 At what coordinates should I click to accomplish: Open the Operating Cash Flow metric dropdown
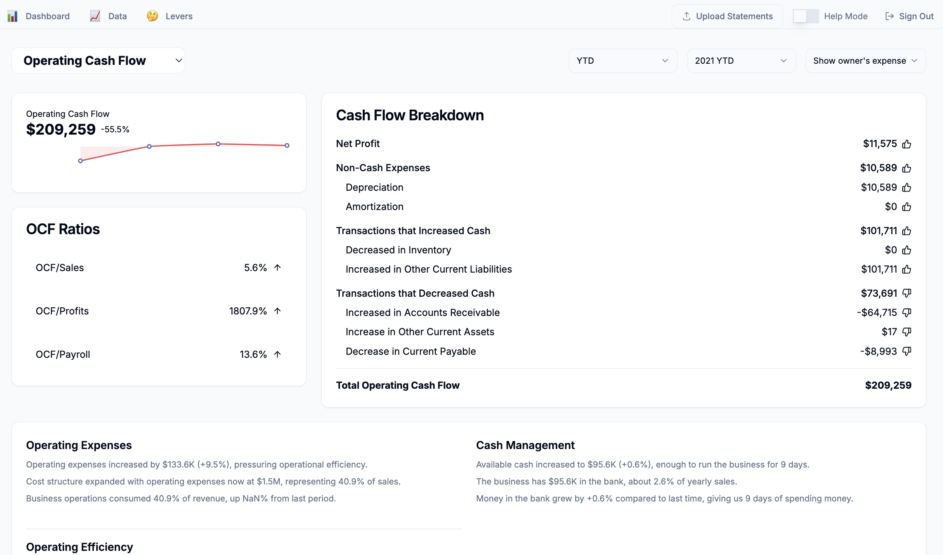98,61
